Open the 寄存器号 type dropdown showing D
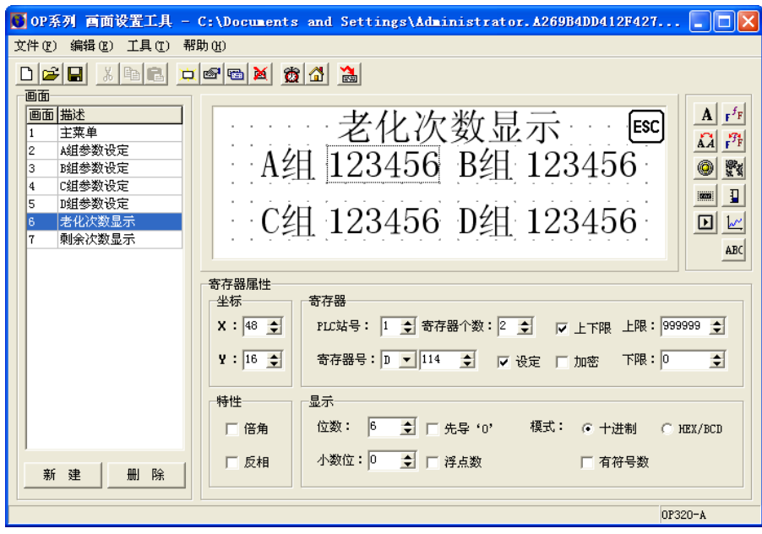 (406, 360)
